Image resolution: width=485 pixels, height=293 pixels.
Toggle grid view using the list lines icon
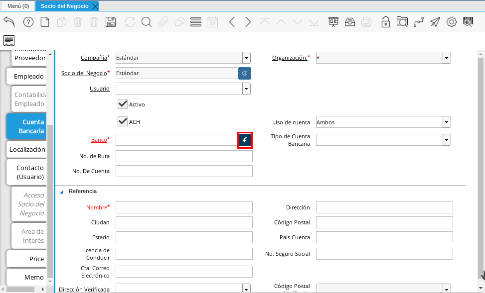point(196,22)
